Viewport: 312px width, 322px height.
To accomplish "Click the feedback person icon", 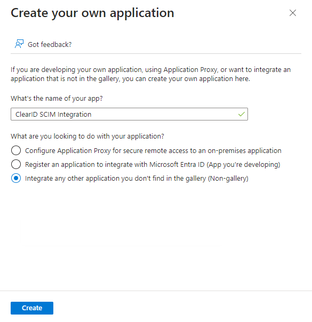I will coord(19,44).
